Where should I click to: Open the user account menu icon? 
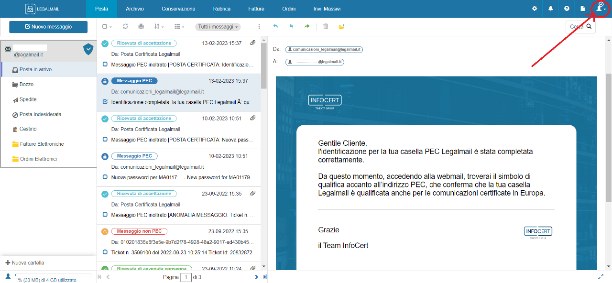[x=601, y=9]
